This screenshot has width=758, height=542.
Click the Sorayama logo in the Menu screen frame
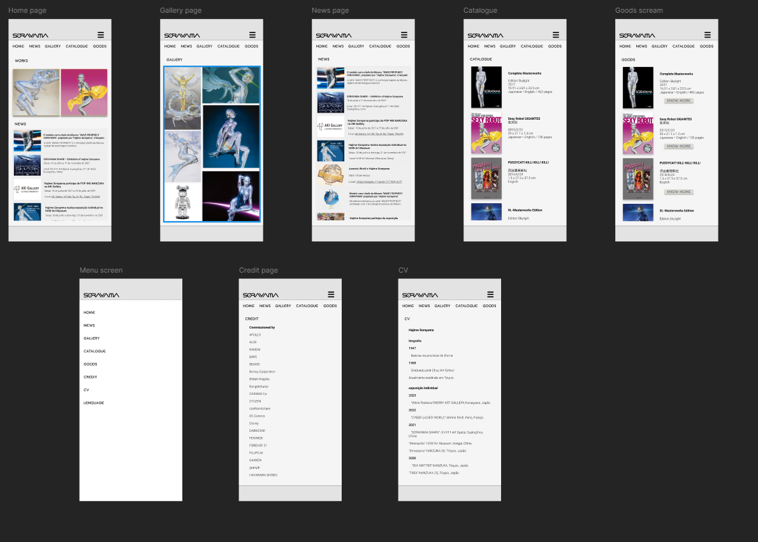pyautogui.click(x=101, y=295)
